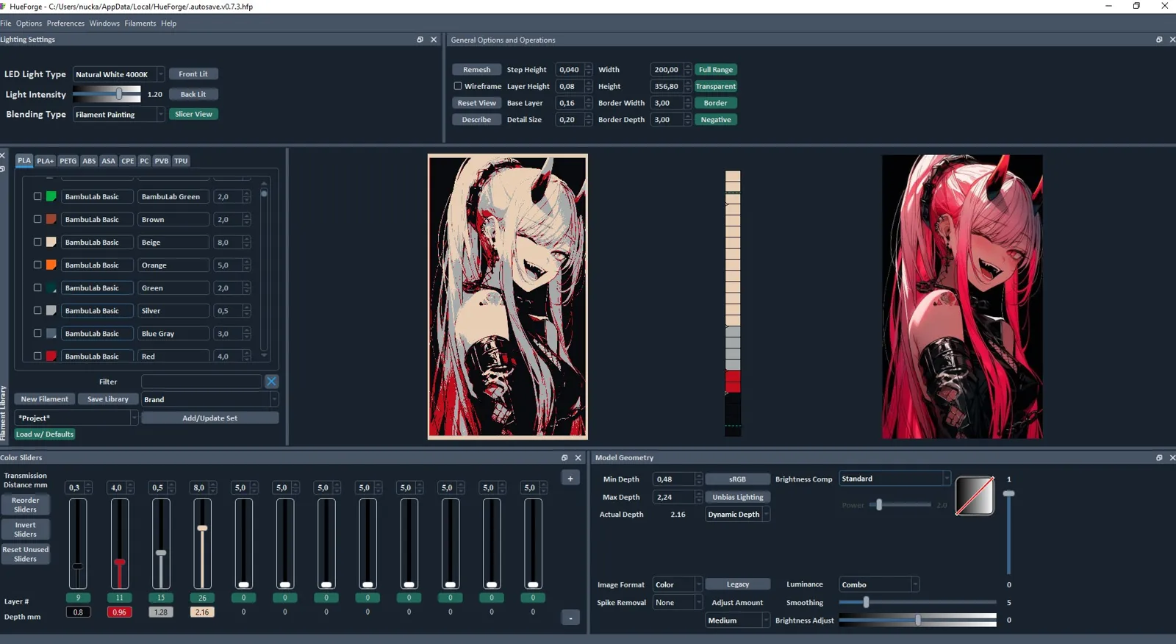Remove a color slider with minus button

click(x=570, y=618)
